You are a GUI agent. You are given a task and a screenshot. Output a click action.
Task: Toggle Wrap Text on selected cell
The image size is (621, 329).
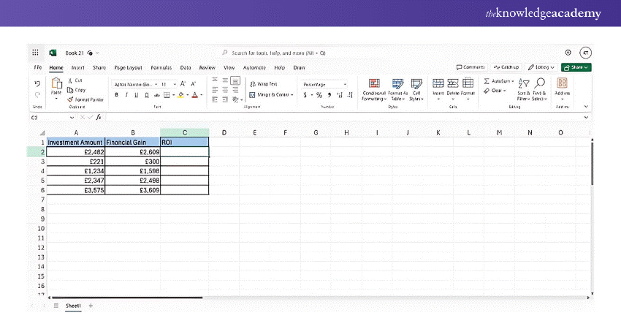point(264,84)
